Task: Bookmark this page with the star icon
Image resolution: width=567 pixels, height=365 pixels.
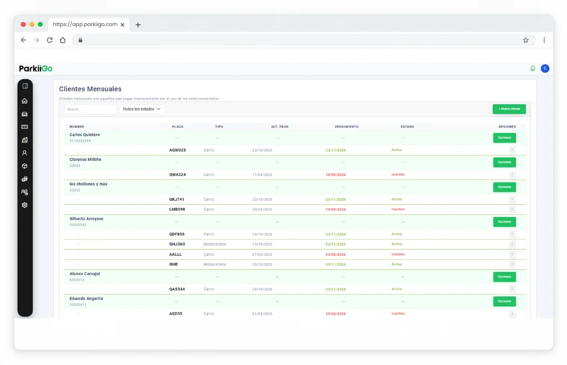Action: pos(526,40)
